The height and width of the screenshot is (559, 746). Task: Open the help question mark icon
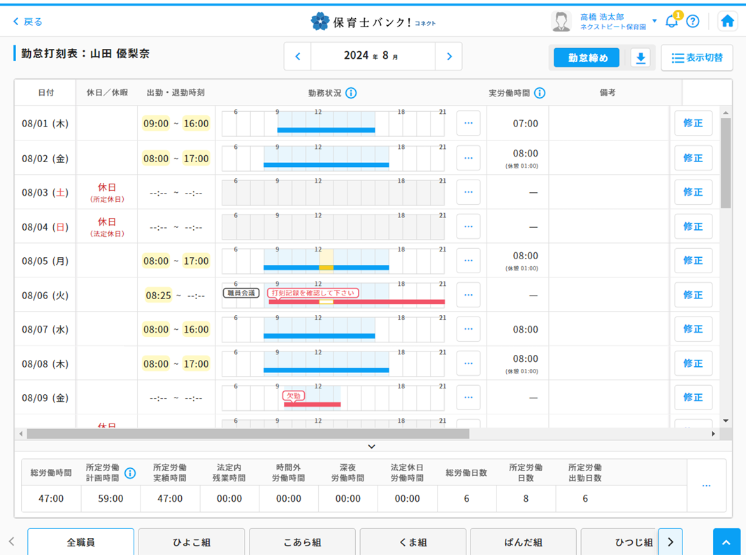click(x=693, y=22)
